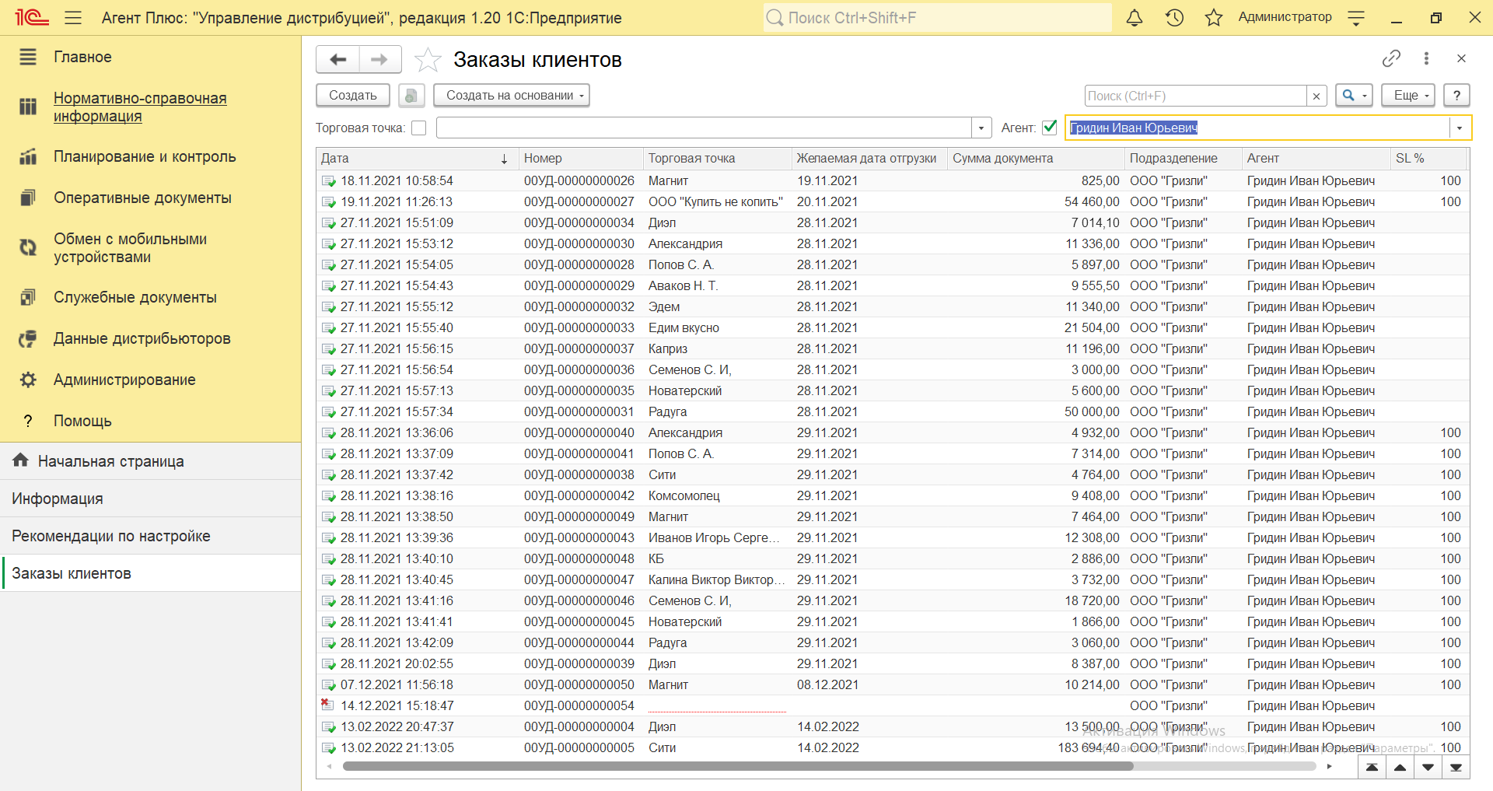The height and width of the screenshot is (791, 1493).
Task: Expand the Торговая точка dropdown list
Action: (981, 128)
